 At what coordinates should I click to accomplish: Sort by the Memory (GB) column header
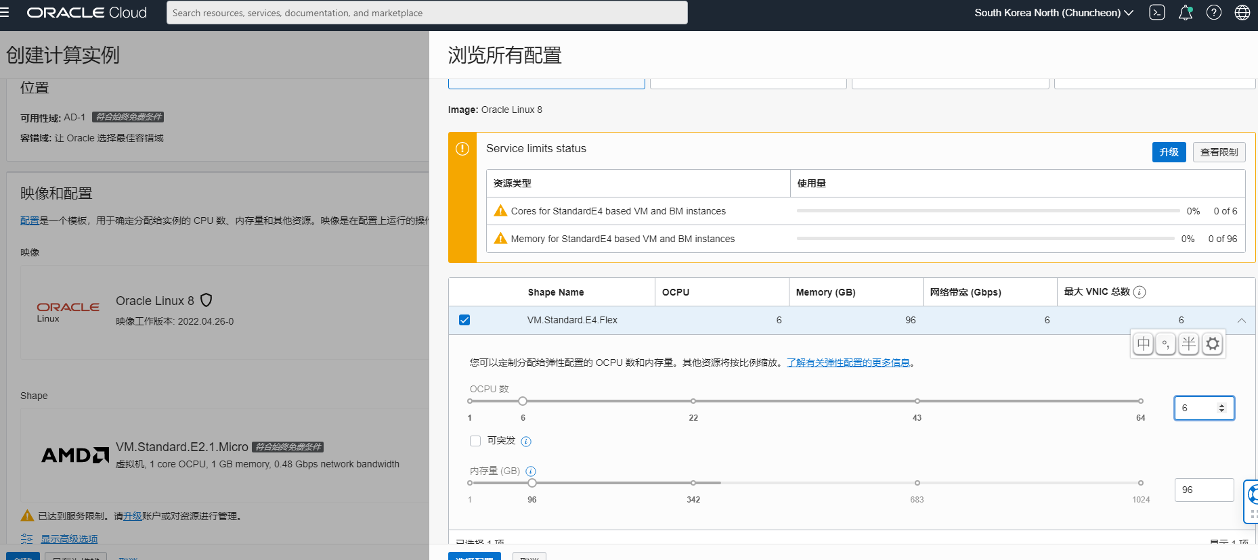[x=825, y=292]
